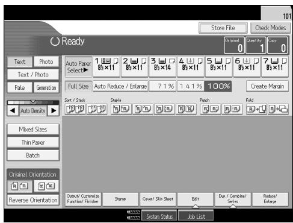Image resolution: width=293 pixels, height=223 pixels.
Task: Select the Sort icon under Sort / Stack
Action: 75,109
